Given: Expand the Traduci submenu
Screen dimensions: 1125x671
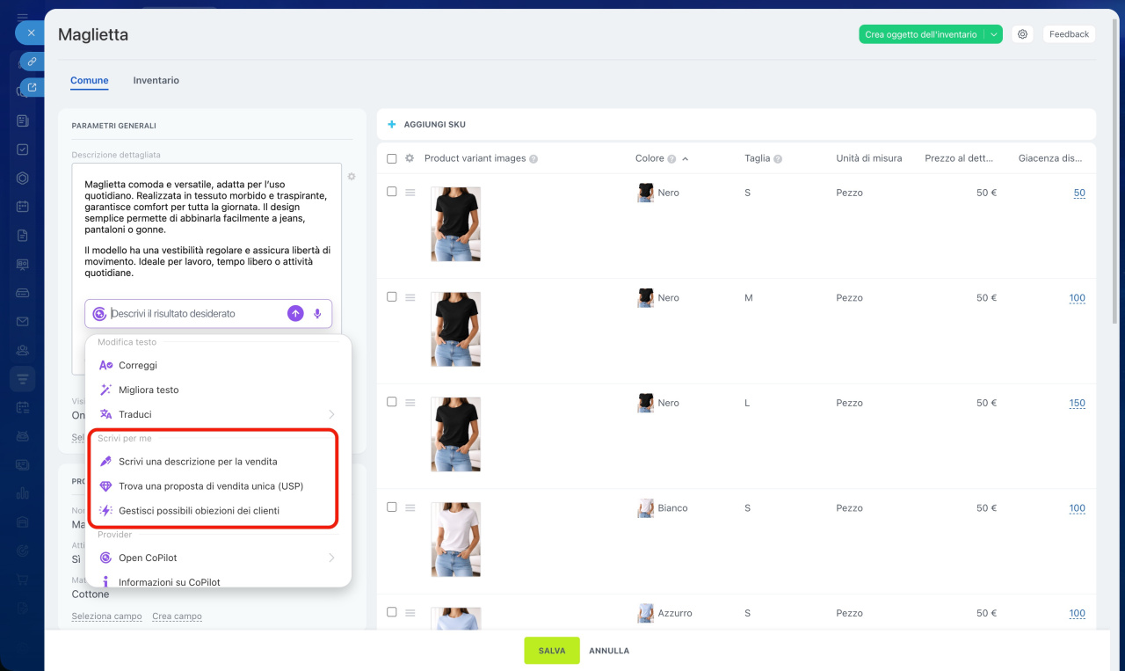Looking at the screenshot, I should pos(330,414).
